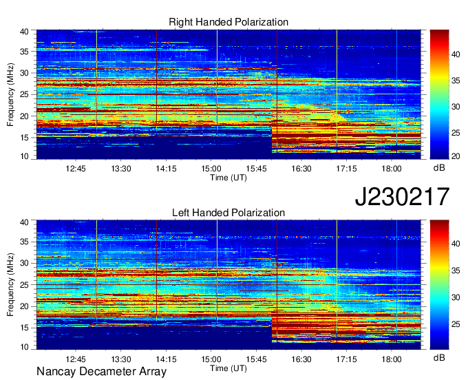Screen dimensions: 468x380
Task: Click the Right Handed plot's dB color bar
Action: (439, 94)
